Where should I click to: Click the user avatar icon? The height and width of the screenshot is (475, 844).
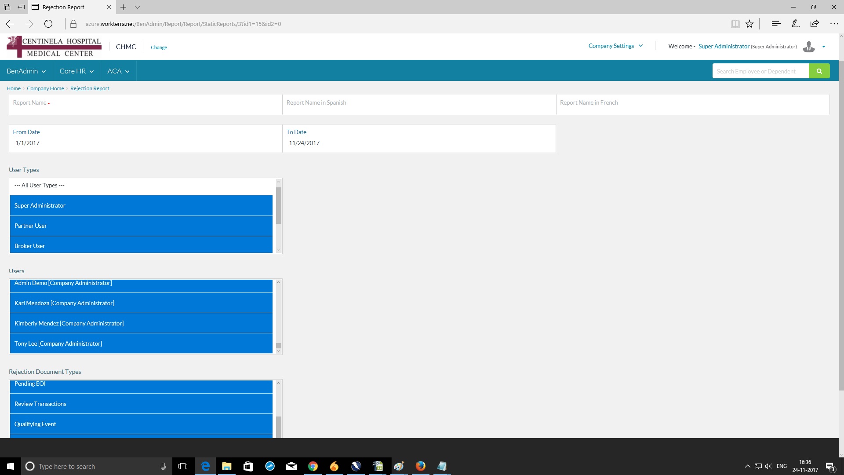(808, 47)
